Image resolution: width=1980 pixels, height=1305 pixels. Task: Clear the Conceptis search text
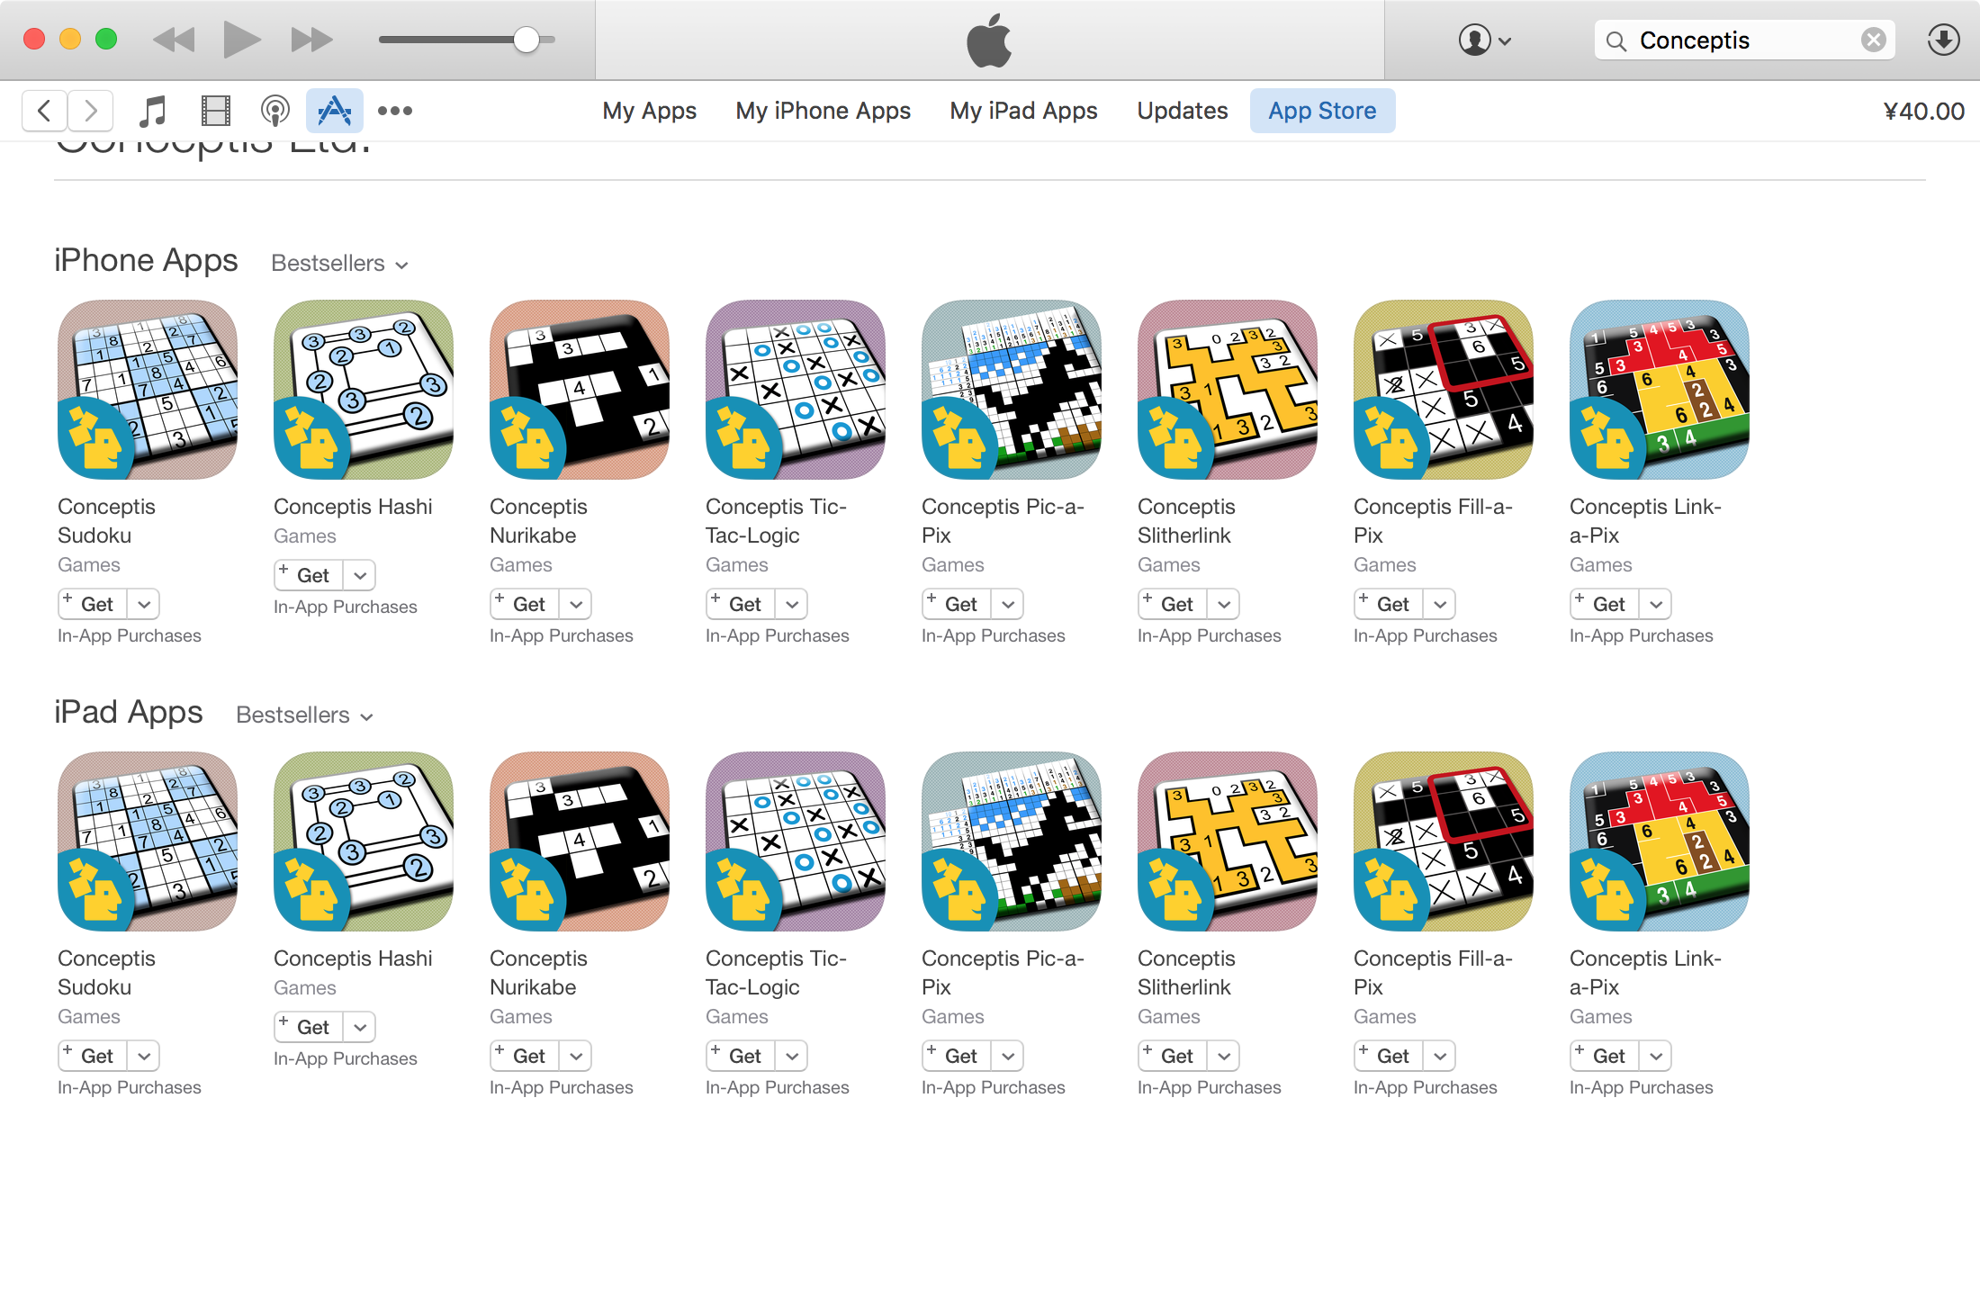tap(1873, 40)
